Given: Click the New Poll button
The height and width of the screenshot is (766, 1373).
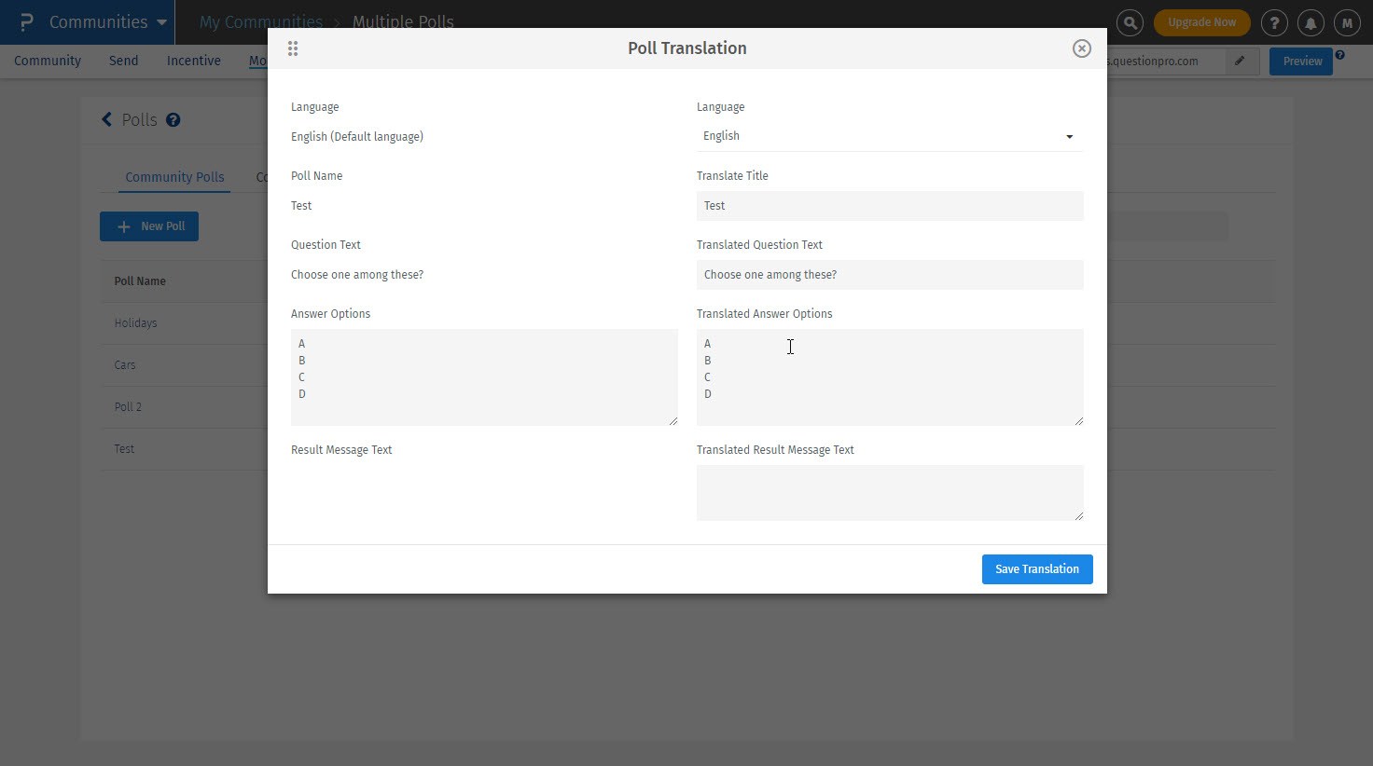Looking at the screenshot, I should (x=149, y=226).
